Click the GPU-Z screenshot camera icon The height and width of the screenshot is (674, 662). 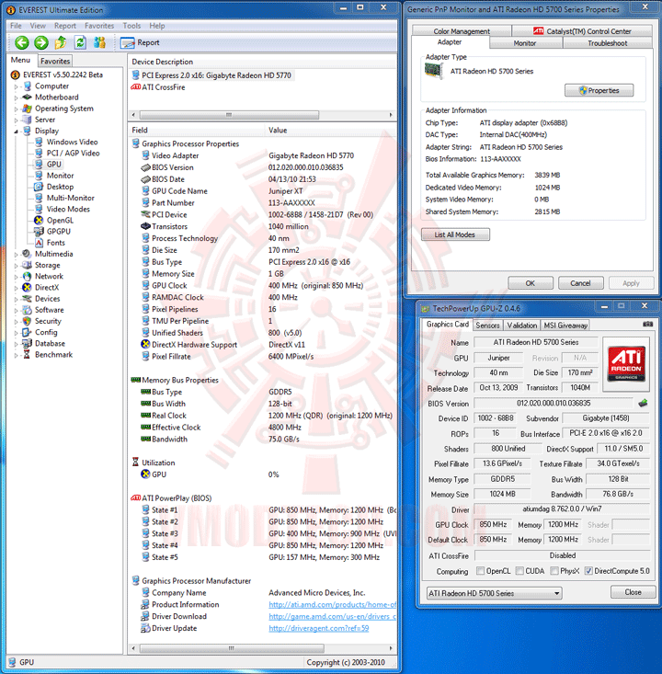648,324
